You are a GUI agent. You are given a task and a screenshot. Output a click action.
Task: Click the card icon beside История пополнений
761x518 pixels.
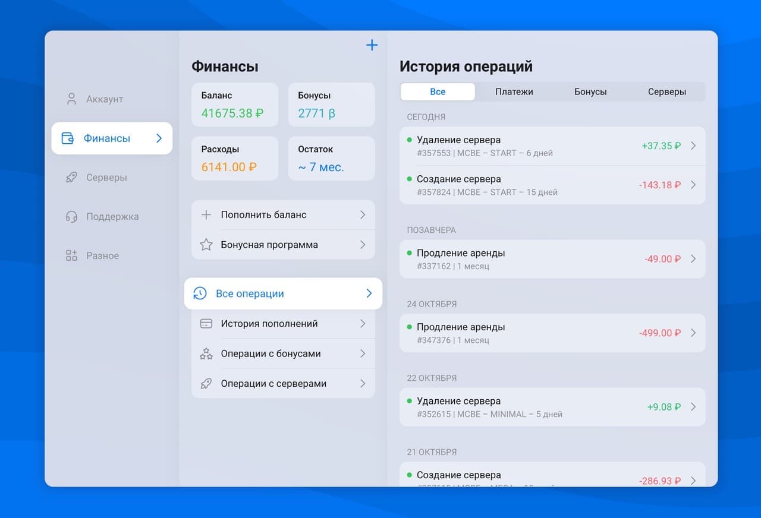pyautogui.click(x=206, y=323)
